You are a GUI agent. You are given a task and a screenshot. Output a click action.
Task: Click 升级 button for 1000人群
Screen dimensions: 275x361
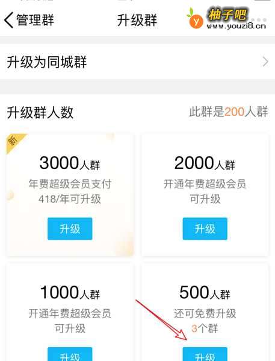click(x=70, y=354)
